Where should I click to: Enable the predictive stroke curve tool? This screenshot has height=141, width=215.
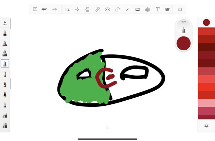[128, 9]
